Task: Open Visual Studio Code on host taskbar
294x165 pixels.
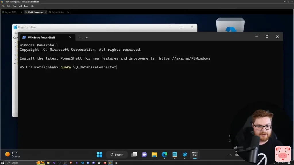Action: (x=82, y=163)
